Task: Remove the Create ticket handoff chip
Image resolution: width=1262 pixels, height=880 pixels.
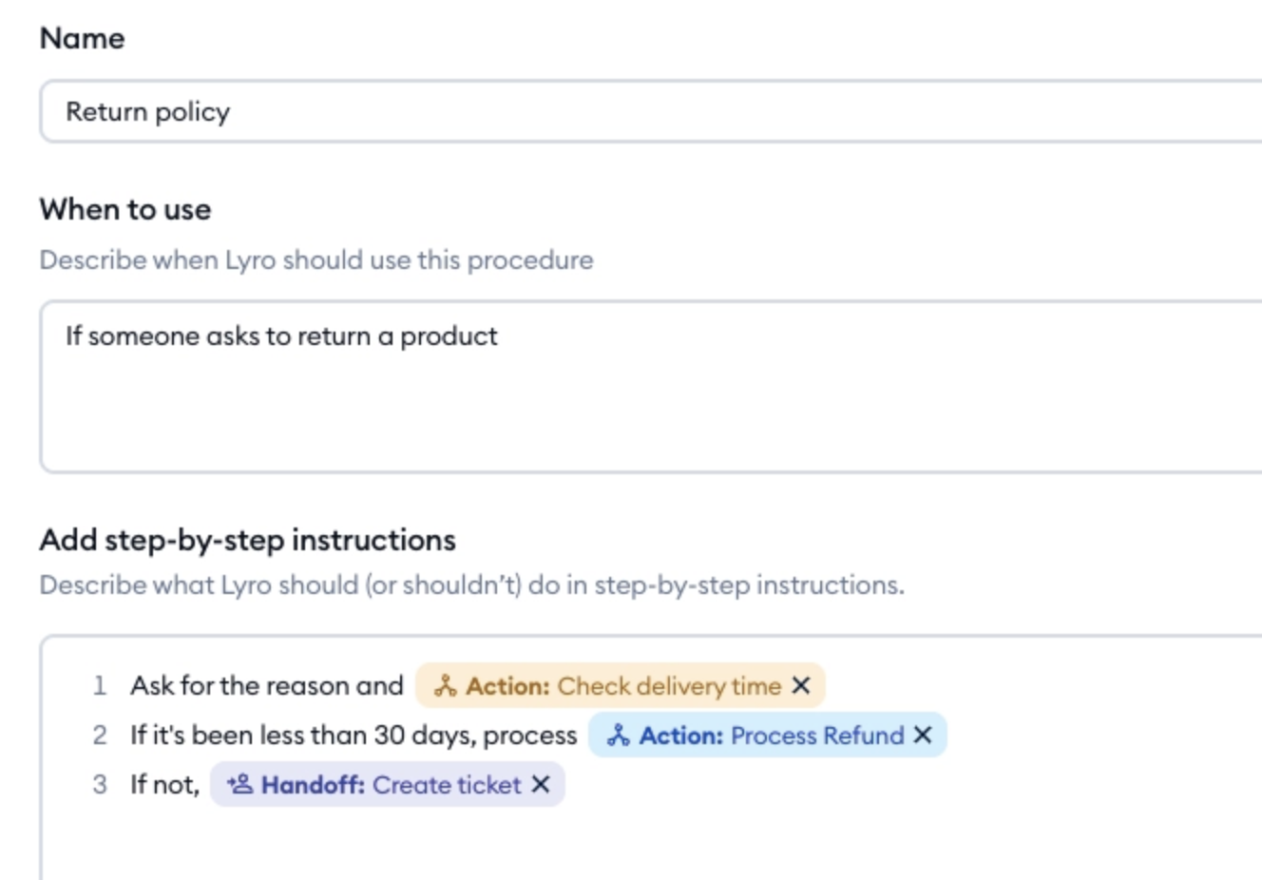Action: pyautogui.click(x=541, y=784)
